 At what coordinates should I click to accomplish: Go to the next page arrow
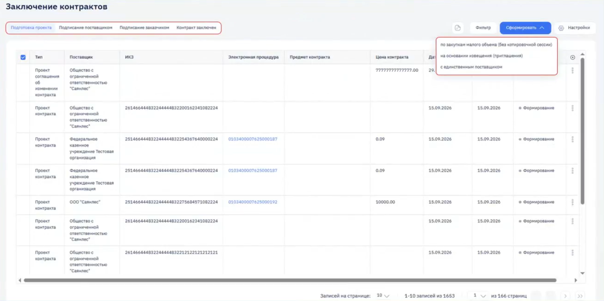pos(565,296)
